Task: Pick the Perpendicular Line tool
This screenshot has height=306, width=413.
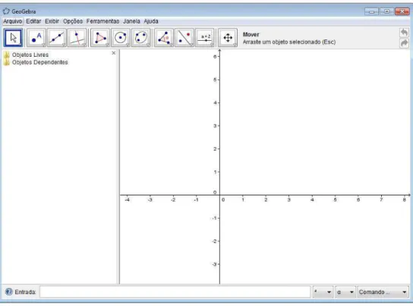Action: (x=77, y=38)
